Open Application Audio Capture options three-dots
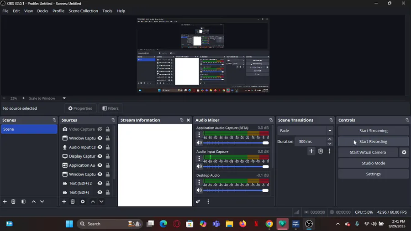 coord(199,135)
